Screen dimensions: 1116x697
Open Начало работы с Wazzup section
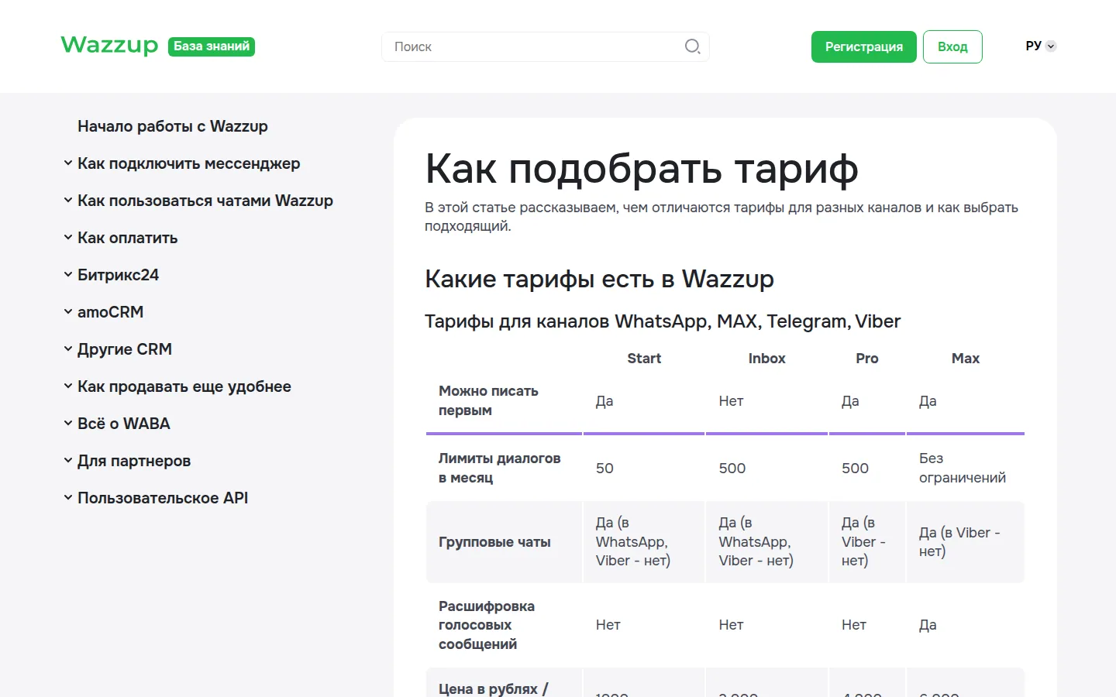(x=173, y=126)
